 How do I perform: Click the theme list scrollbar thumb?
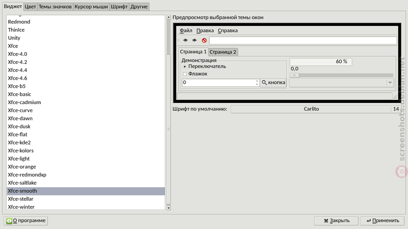pos(168,129)
